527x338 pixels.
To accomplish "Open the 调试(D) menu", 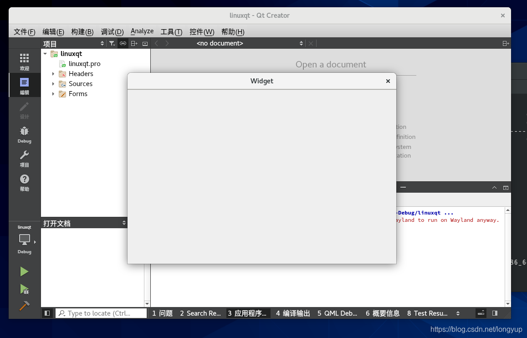I will [112, 31].
